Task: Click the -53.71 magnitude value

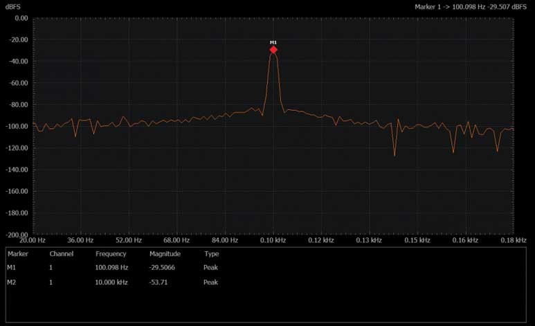Action: (x=159, y=282)
